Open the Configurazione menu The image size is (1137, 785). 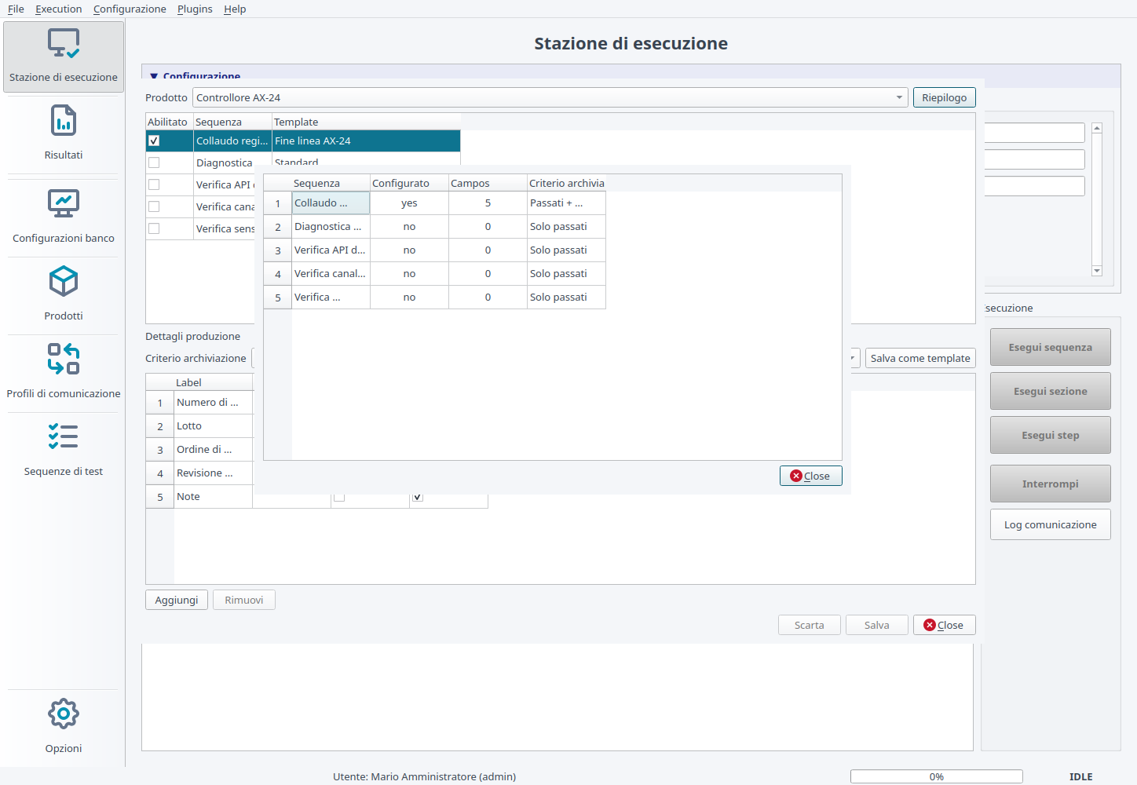click(x=130, y=9)
